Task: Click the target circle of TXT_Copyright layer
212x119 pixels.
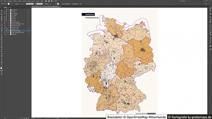Action: [29, 13]
